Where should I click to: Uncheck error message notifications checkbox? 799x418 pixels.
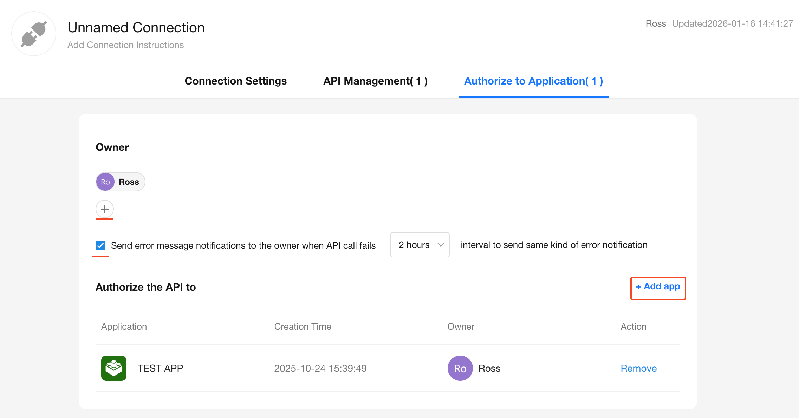(100, 245)
